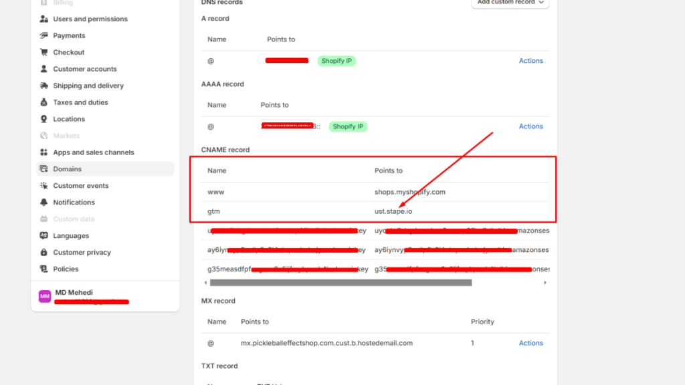Click the horizontal scrollbar under CNAME records

[x=340, y=283]
